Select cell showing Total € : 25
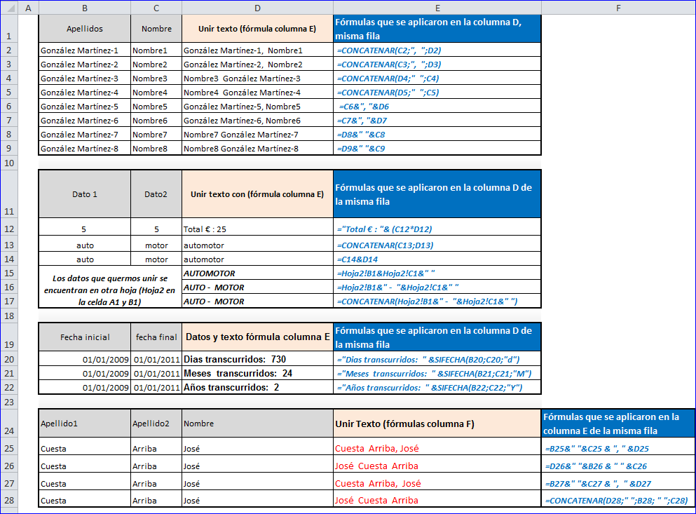This screenshot has width=696, height=514. [x=257, y=229]
